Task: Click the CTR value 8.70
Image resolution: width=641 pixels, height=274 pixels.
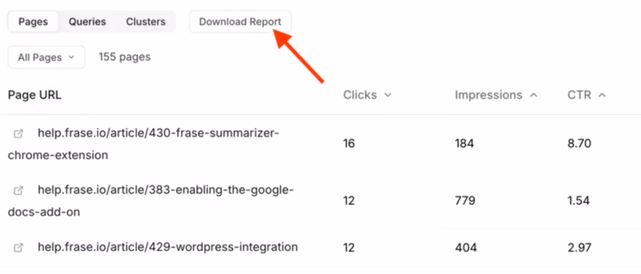Action: click(579, 144)
